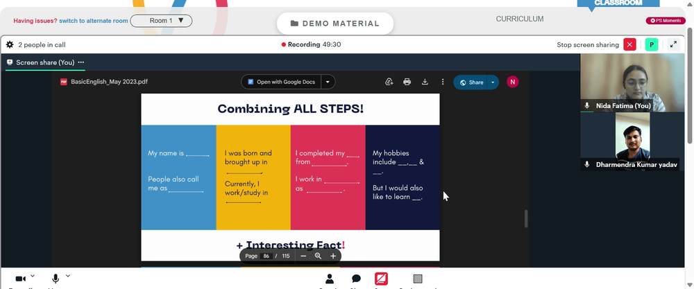
Task: Open the DEMO MATERIAL tab
Action: coord(335,24)
